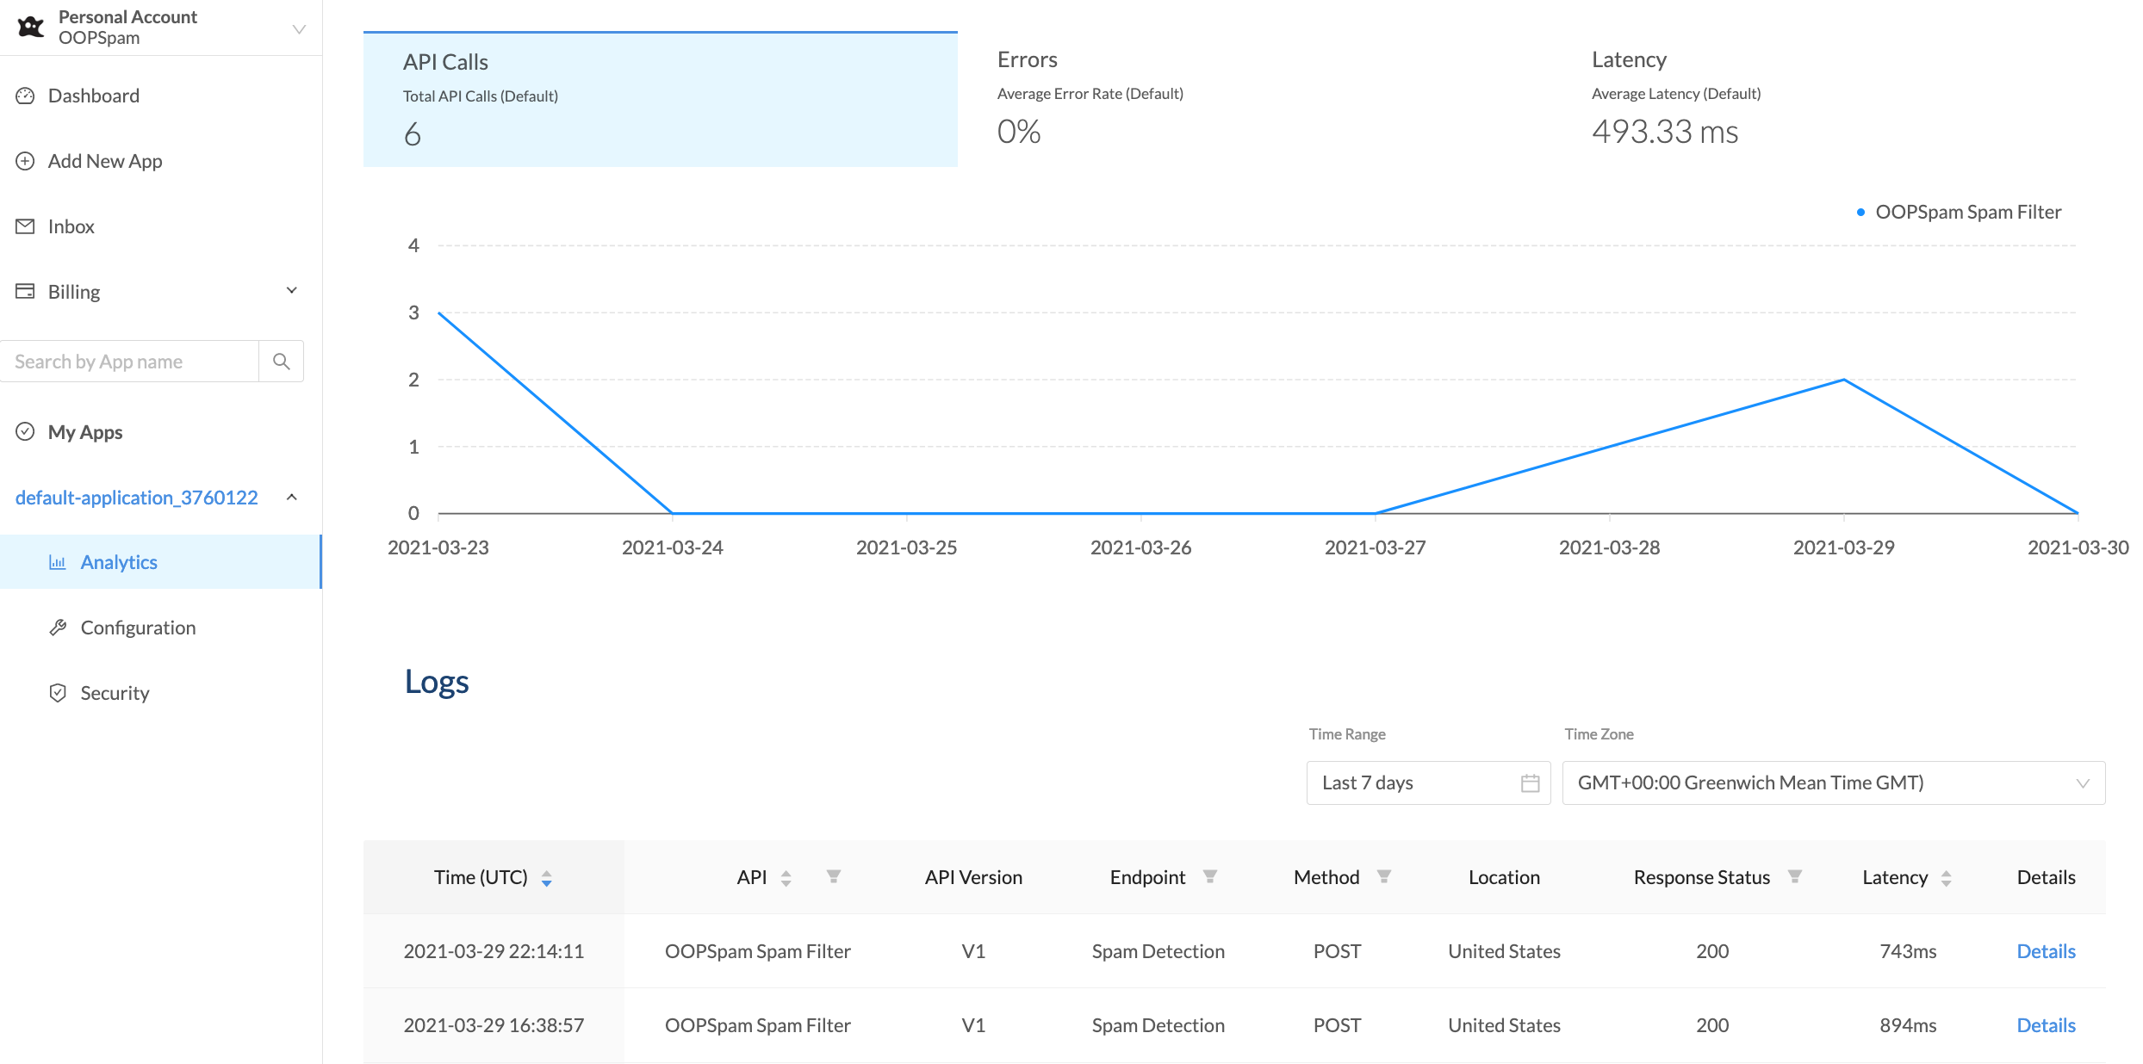Open My Apps list
Viewport: 2143px width, 1064px height.
(85, 432)
